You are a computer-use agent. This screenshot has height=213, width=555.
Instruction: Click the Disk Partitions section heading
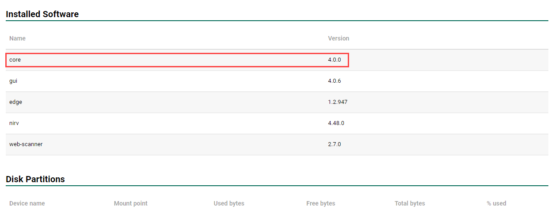(35, 179)
